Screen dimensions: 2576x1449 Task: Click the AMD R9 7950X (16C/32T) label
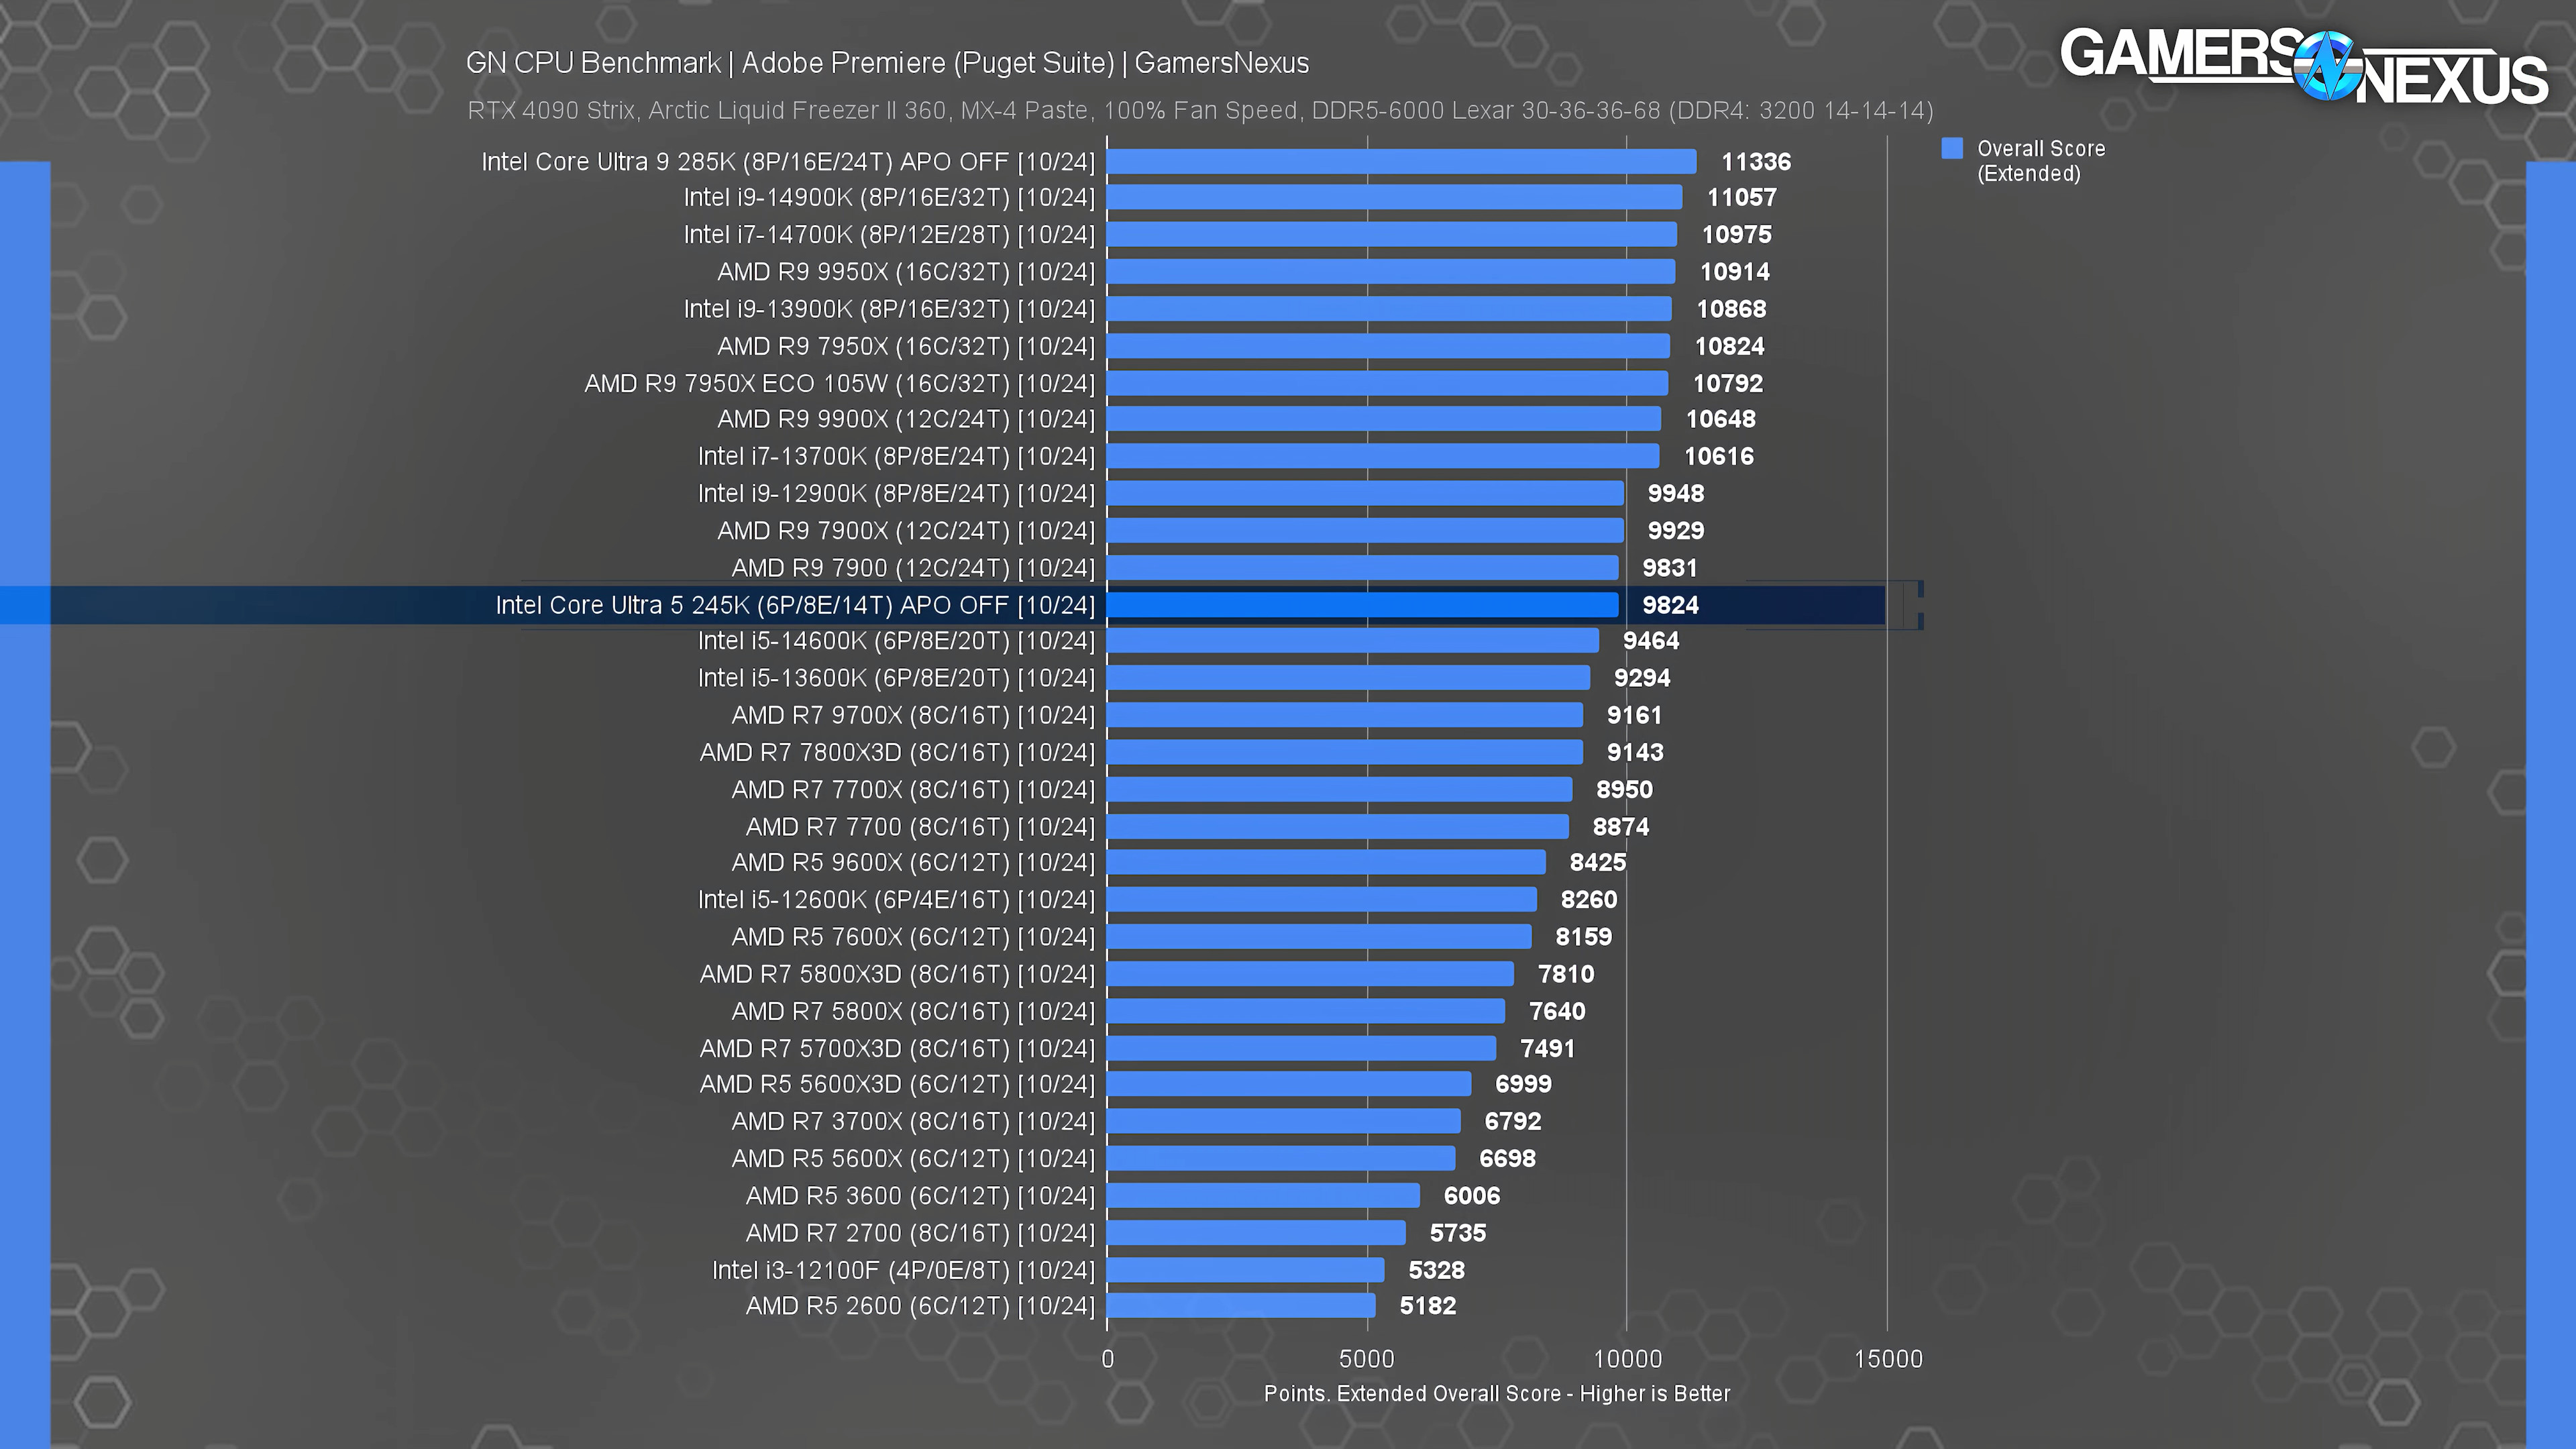tap(906, 347)
